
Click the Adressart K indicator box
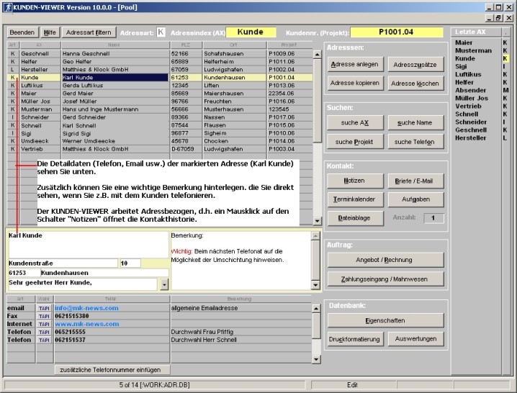tap(161, 32)
